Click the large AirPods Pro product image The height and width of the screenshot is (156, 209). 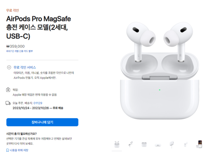tap(159, 70)
